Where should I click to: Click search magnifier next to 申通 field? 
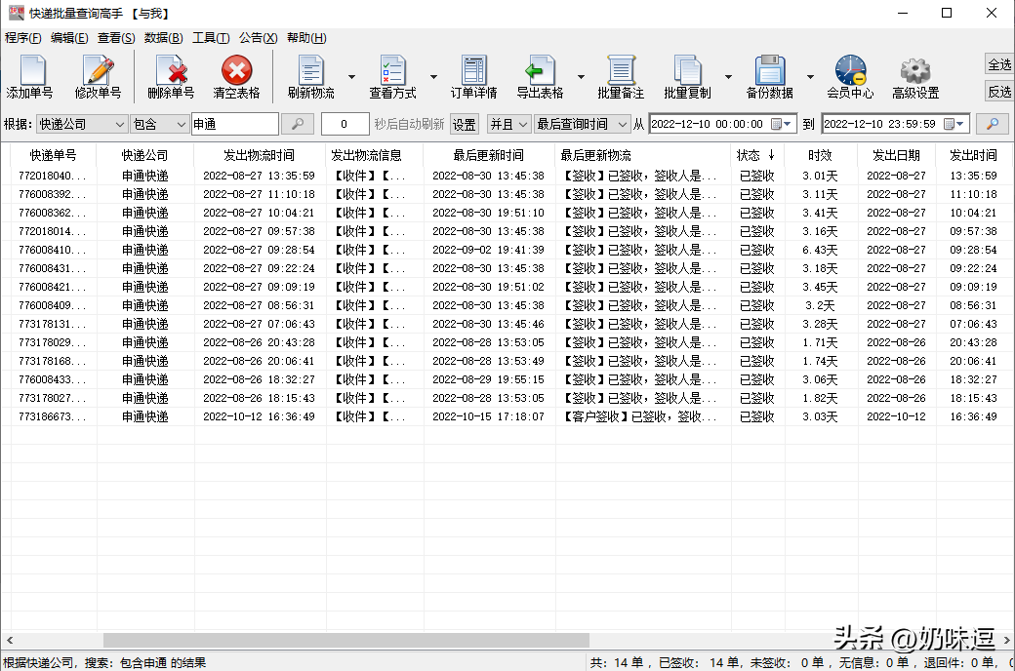(x=298, y=124)
